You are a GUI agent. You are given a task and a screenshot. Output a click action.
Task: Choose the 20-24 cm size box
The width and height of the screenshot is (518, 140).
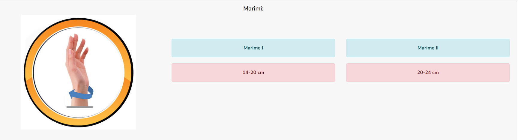[428, 73]
